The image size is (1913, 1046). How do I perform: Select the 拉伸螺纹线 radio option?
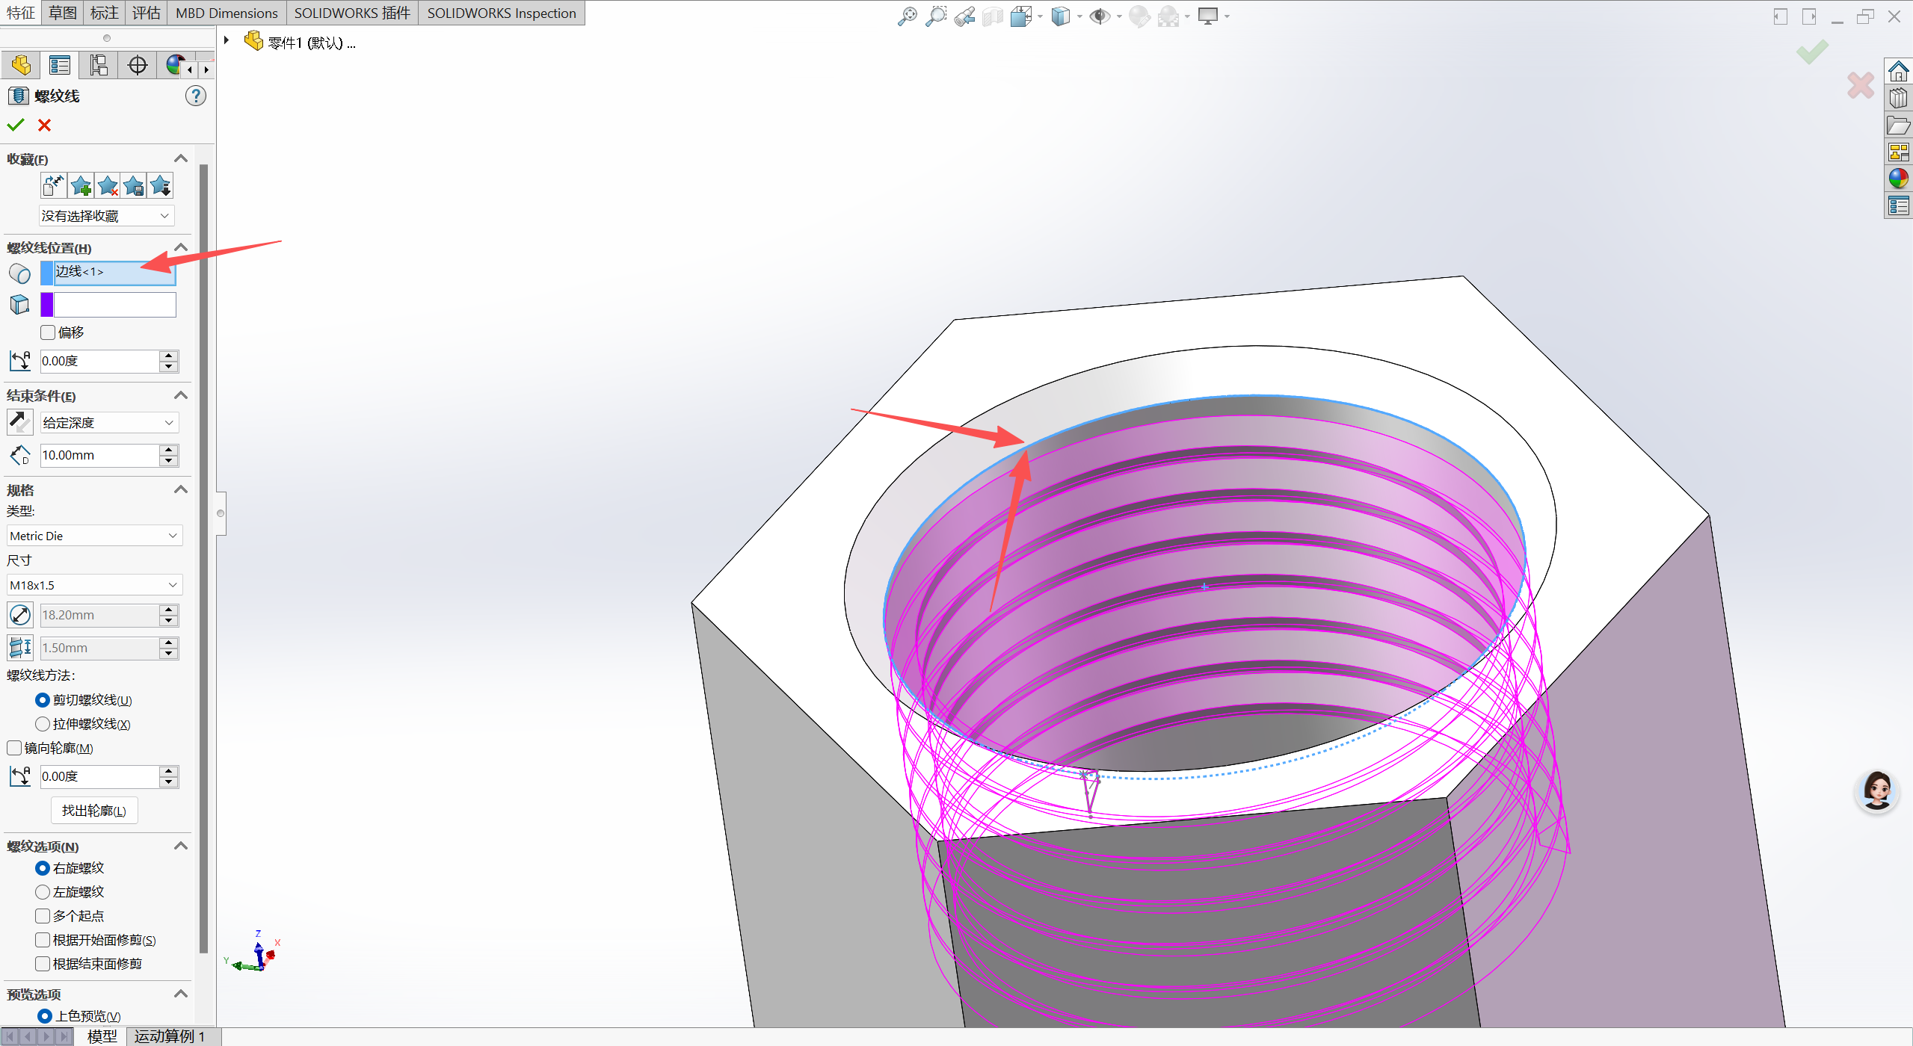tap(43, 724)
